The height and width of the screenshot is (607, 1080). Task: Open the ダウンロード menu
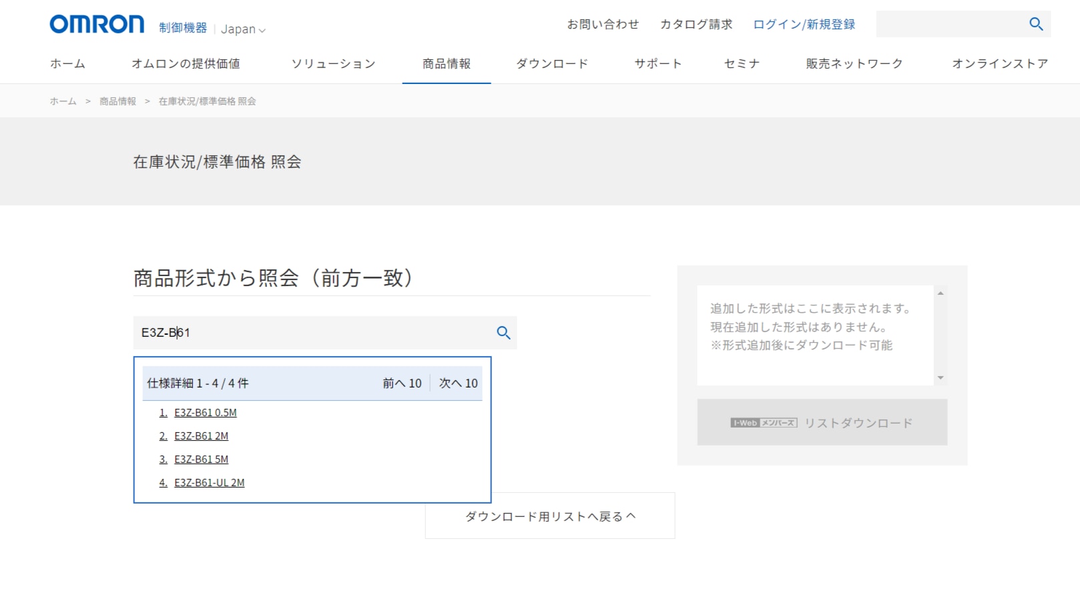[x=552, y=64]
